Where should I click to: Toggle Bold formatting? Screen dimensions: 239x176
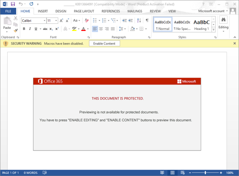click(24, 29)
